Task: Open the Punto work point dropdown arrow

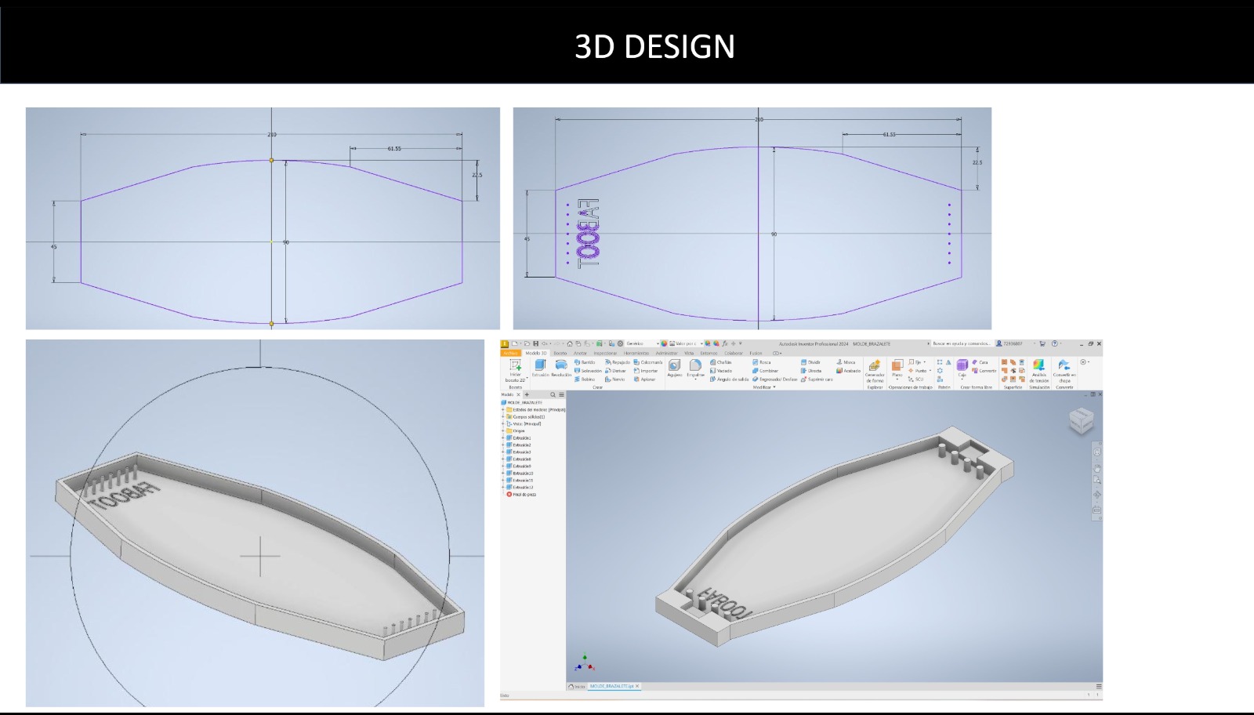Action: coord(930,371)
